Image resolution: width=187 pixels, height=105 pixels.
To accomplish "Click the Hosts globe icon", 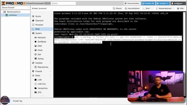I will pyautogui.click(x=35, y=50).
